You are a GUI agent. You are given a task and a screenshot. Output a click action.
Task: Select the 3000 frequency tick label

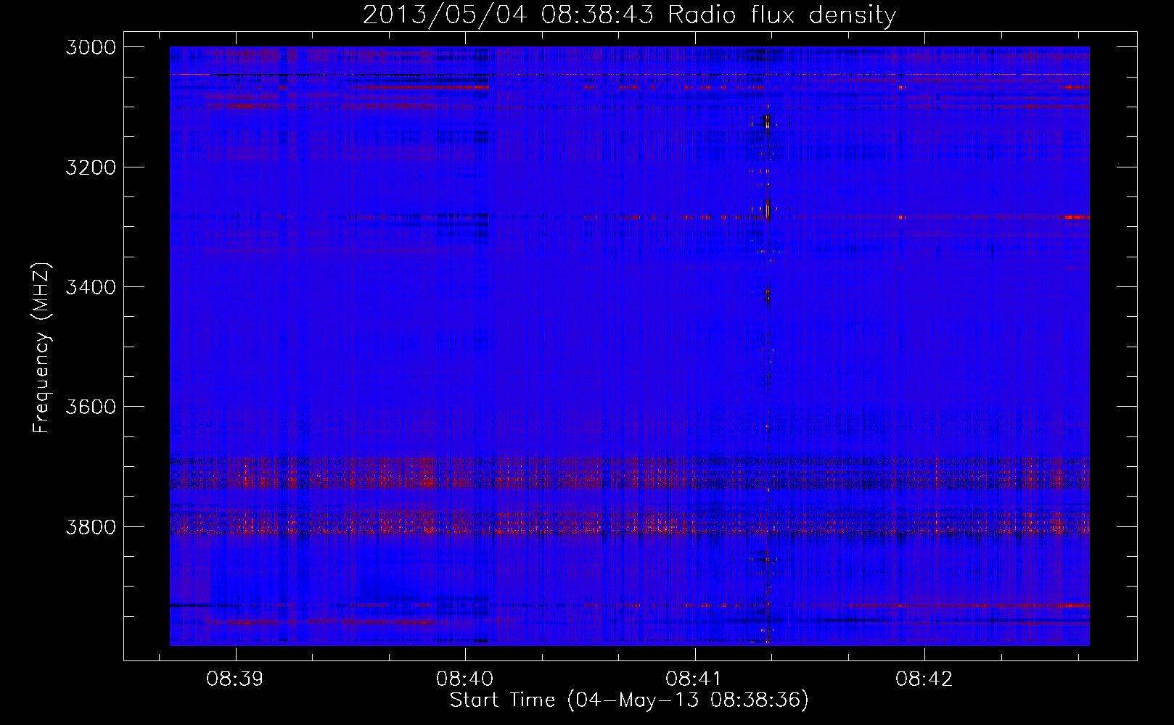pos(91,47)
